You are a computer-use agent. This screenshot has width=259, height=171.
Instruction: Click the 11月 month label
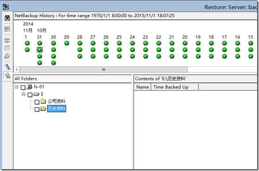pyautogui.click(x=27, y=31)
